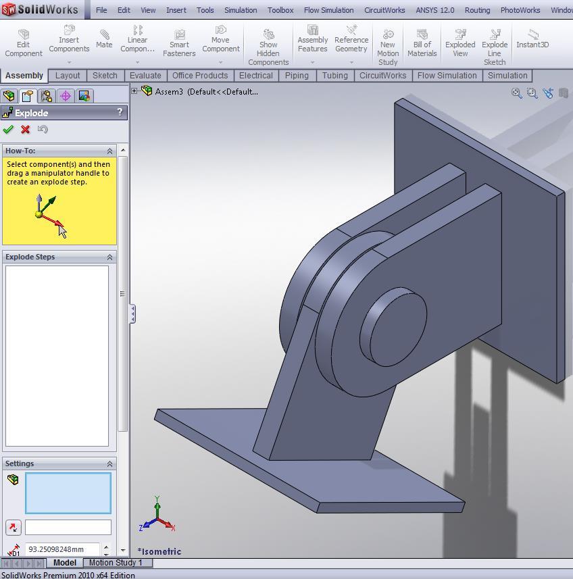The image size is (573, 579).
Task: Open the File menu
Action: coord(101,10)
